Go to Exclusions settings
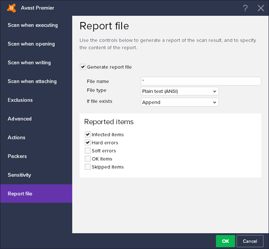This screenshot has height=249, width=269. click(x=20, y=100)
